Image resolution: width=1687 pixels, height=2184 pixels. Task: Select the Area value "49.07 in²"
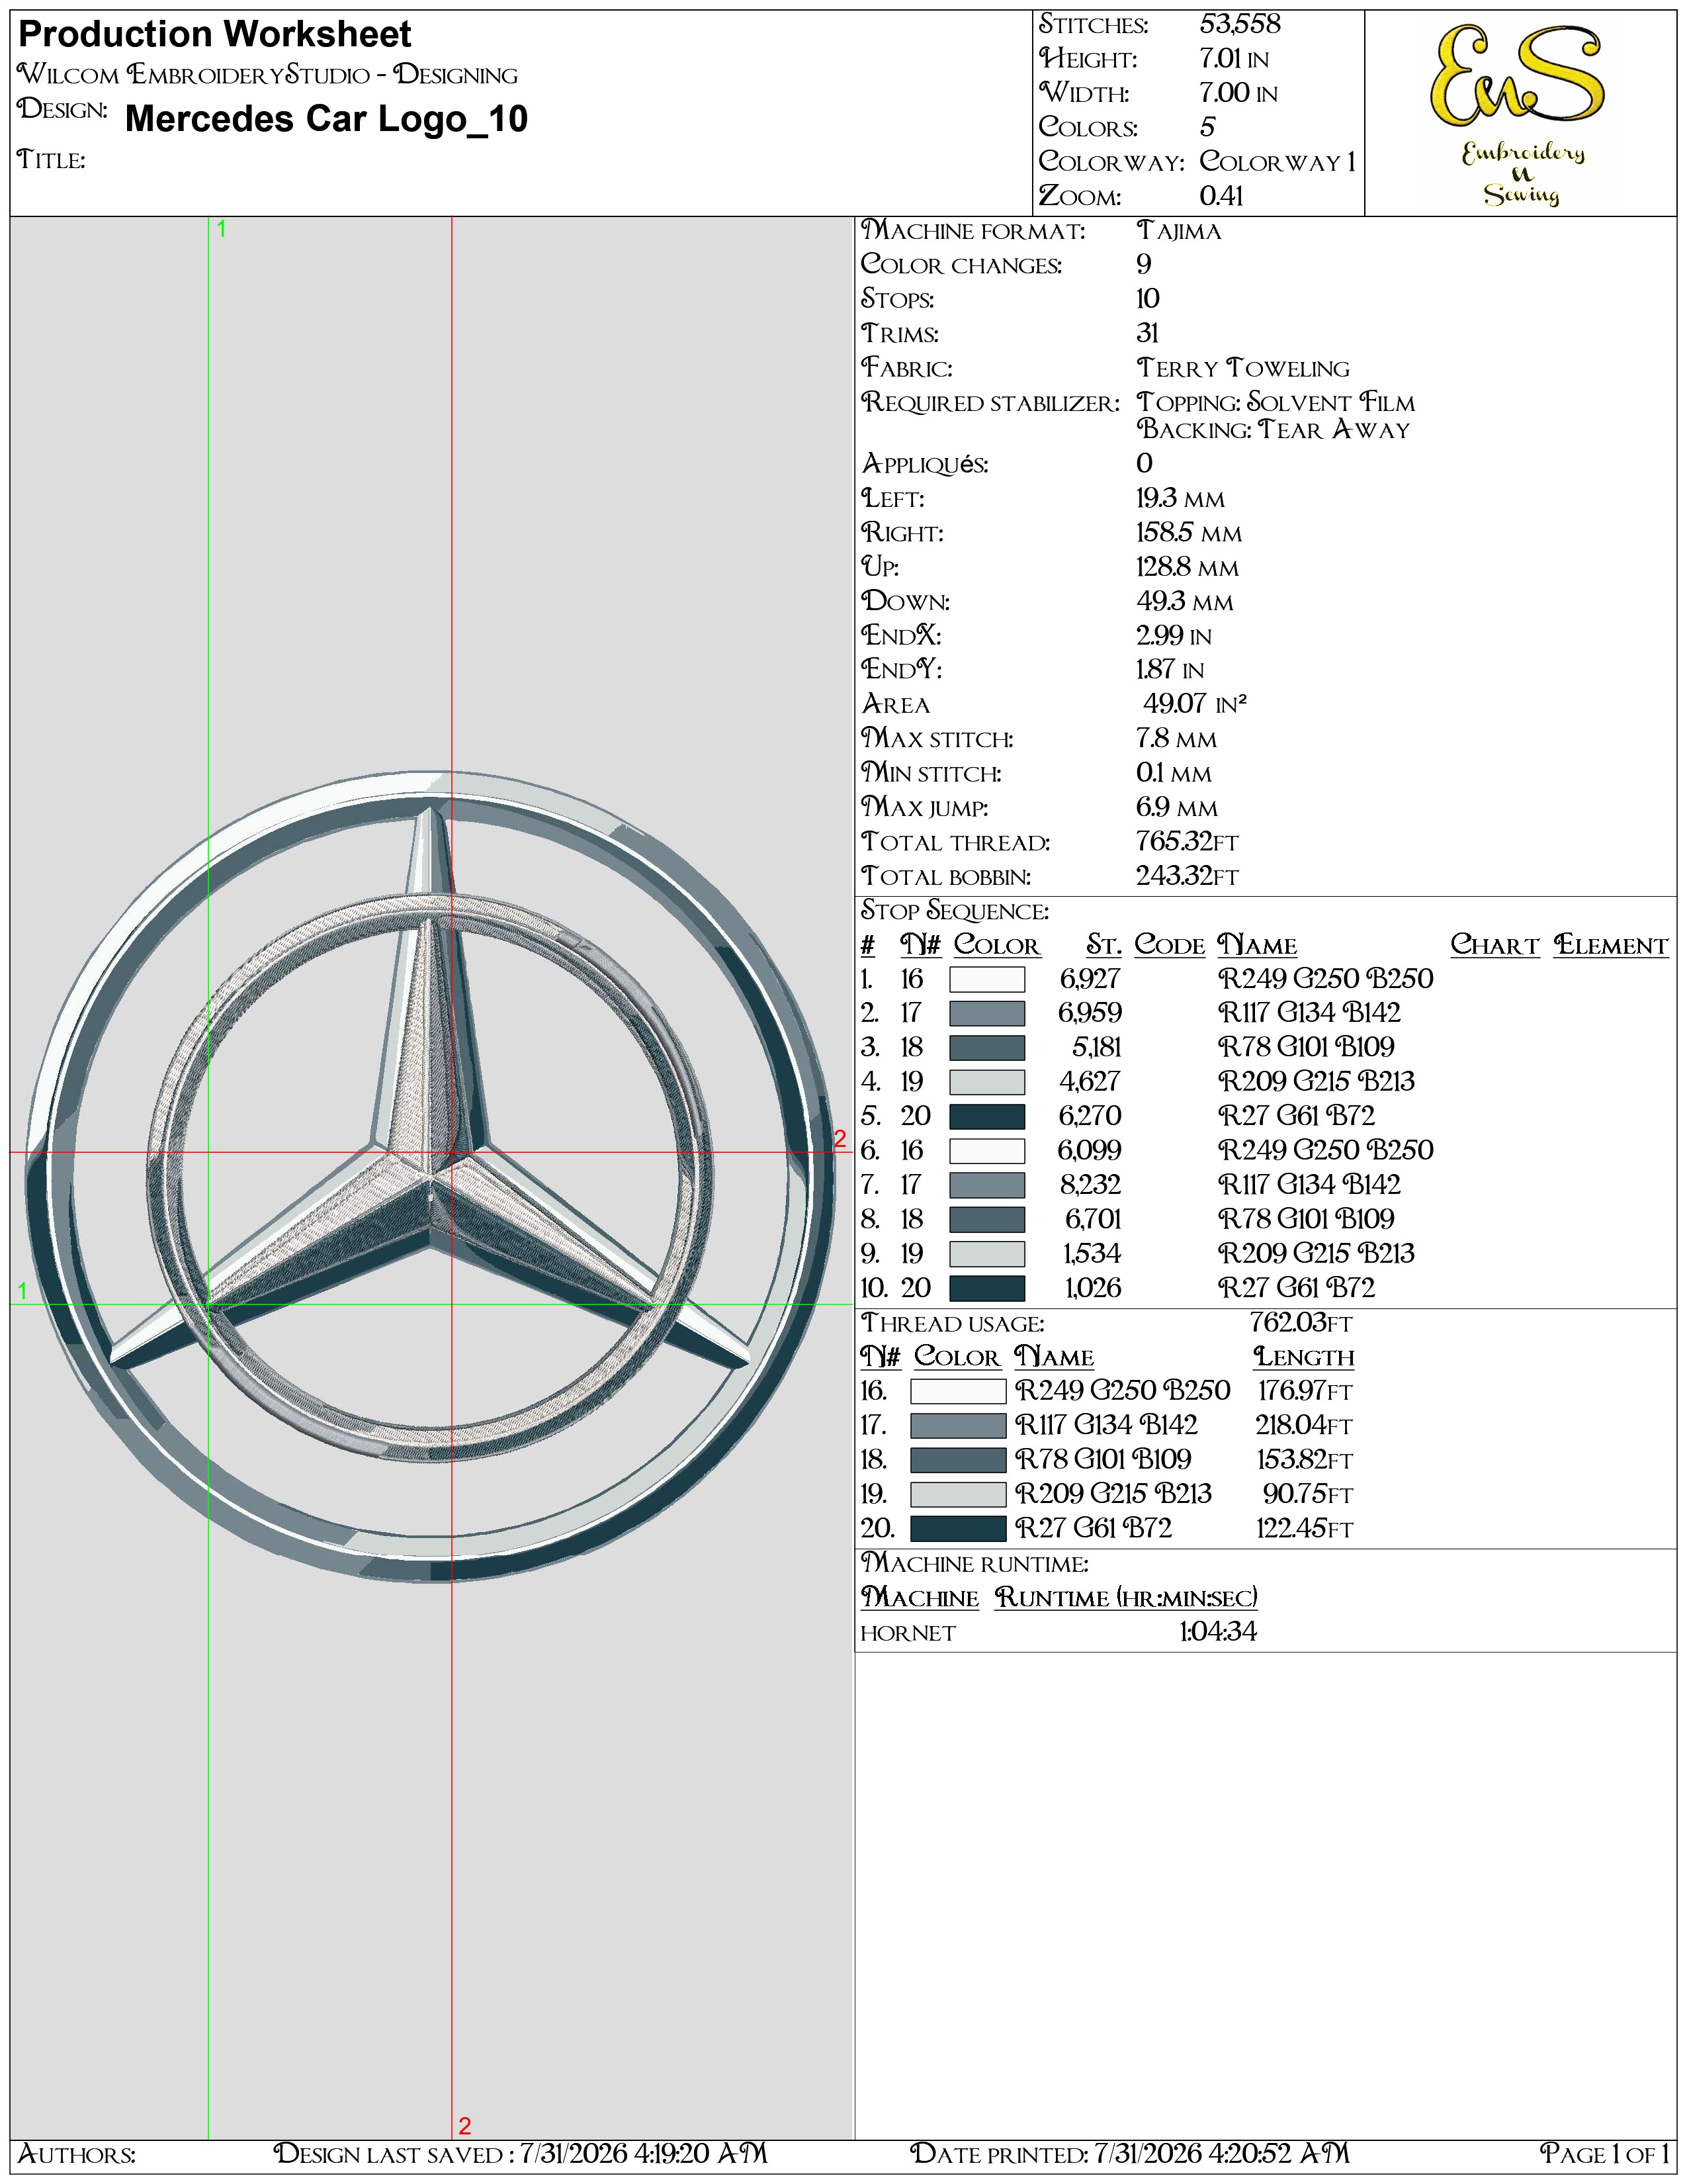tap(1195, 704)
